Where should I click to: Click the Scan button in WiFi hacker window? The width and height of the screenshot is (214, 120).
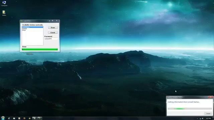pos(53,28)
